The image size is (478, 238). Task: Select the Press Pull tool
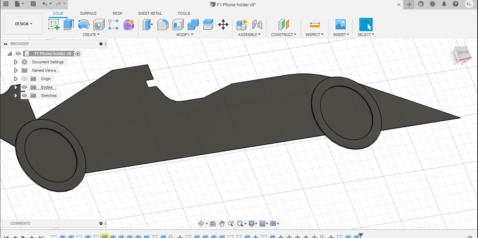[x=148, y=24]
